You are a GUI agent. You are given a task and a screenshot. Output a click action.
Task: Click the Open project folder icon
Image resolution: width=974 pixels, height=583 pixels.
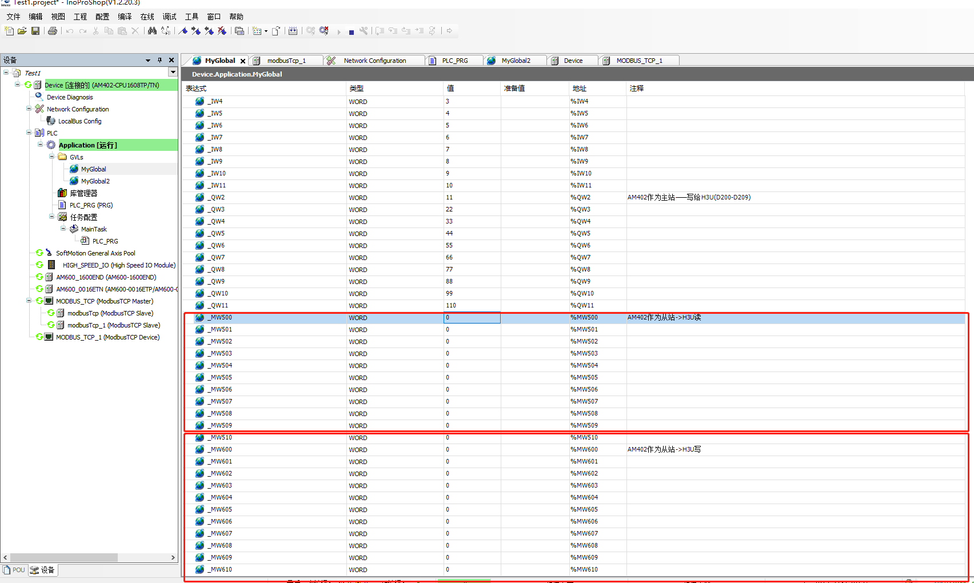(22, 31)
